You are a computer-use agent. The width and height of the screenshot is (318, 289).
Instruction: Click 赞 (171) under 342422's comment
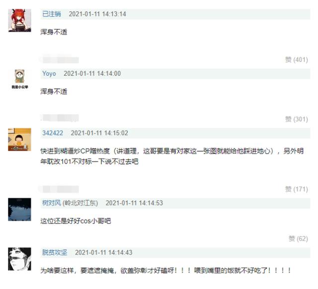(x=297, y=189)
